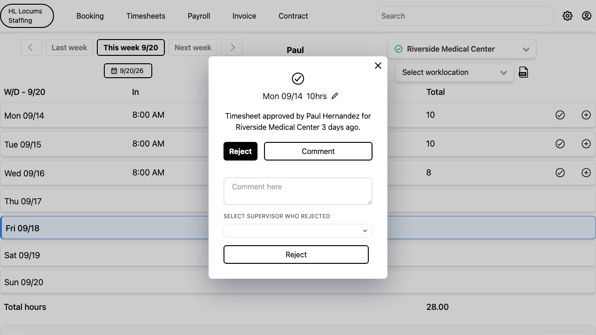Click the approved checkmark icon atop the dialog
Image resolution: width=596 pixels, height=335 pixels.
(298, 79)
